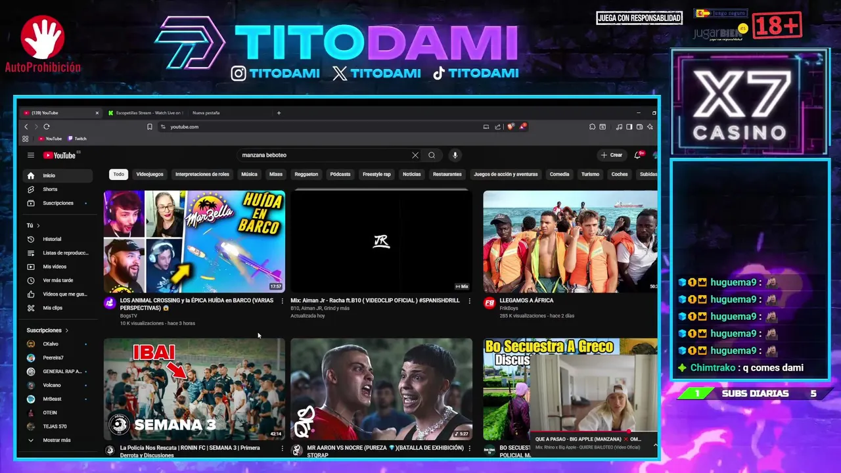841x473 pixels.
Task: Open LOS ANIMAL CROSSING video title
Action: tap(196, 304)
